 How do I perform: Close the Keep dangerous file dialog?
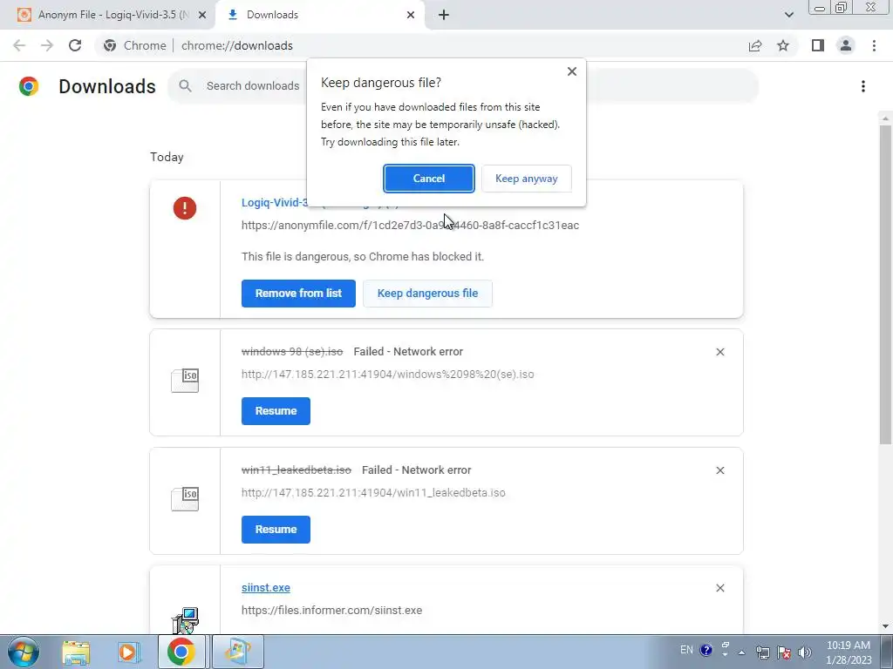[572, 71]
